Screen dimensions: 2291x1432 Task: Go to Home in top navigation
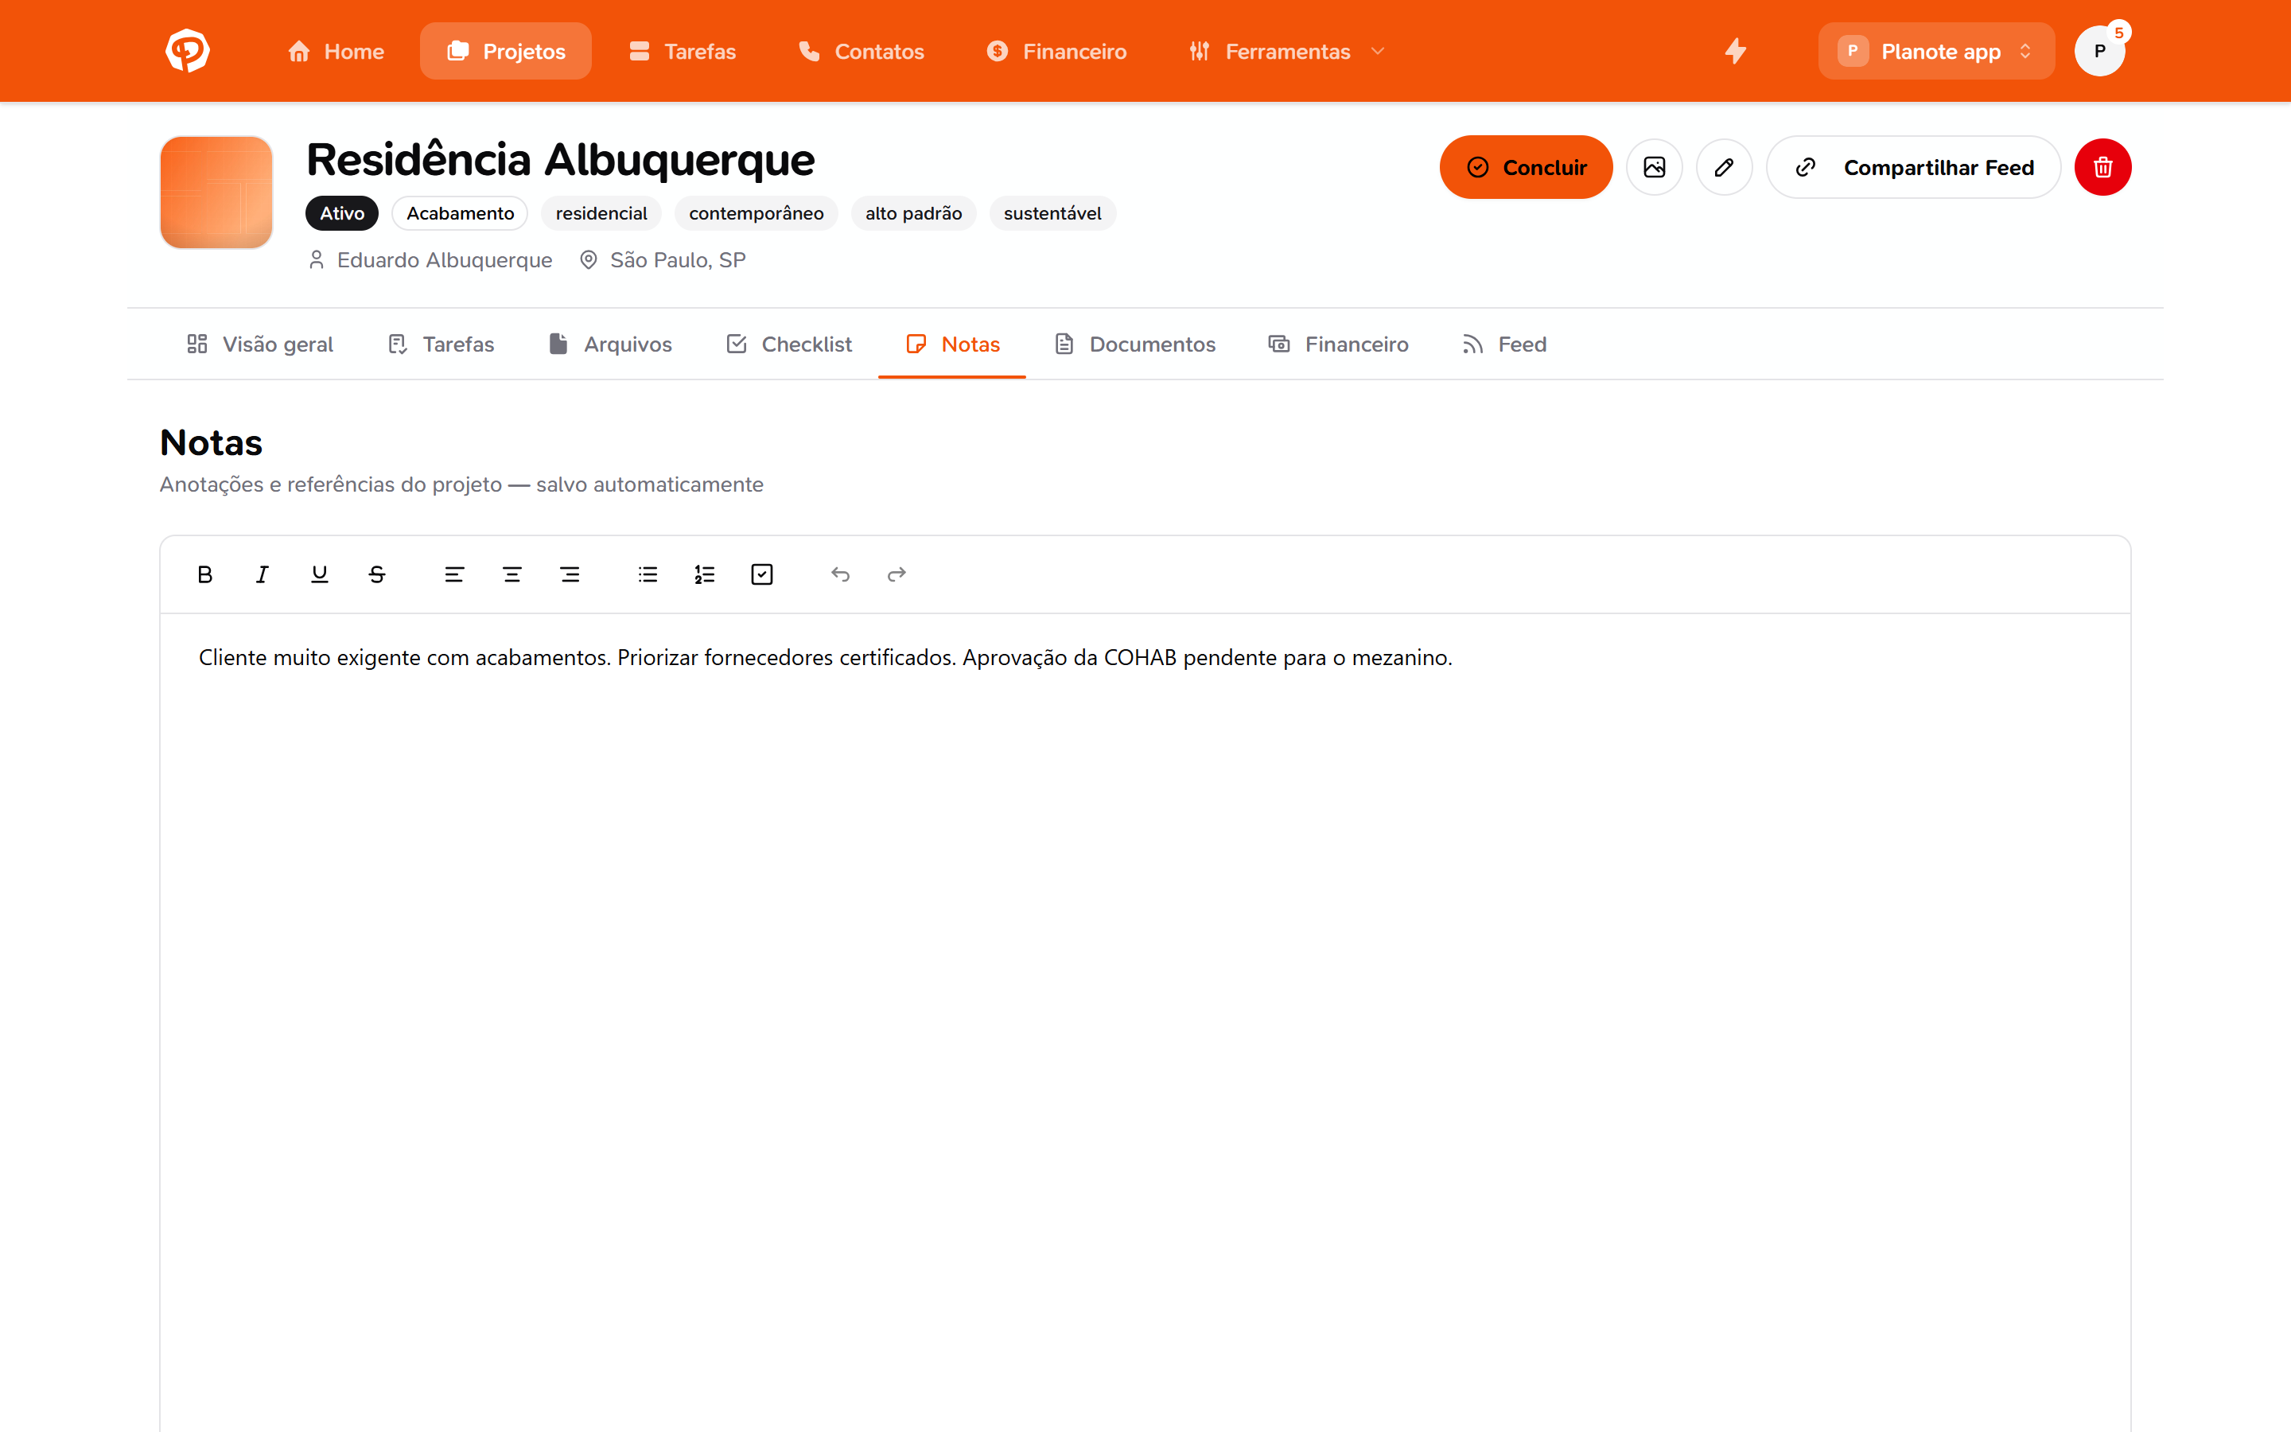pyautogui.click(x=336, y=51)
